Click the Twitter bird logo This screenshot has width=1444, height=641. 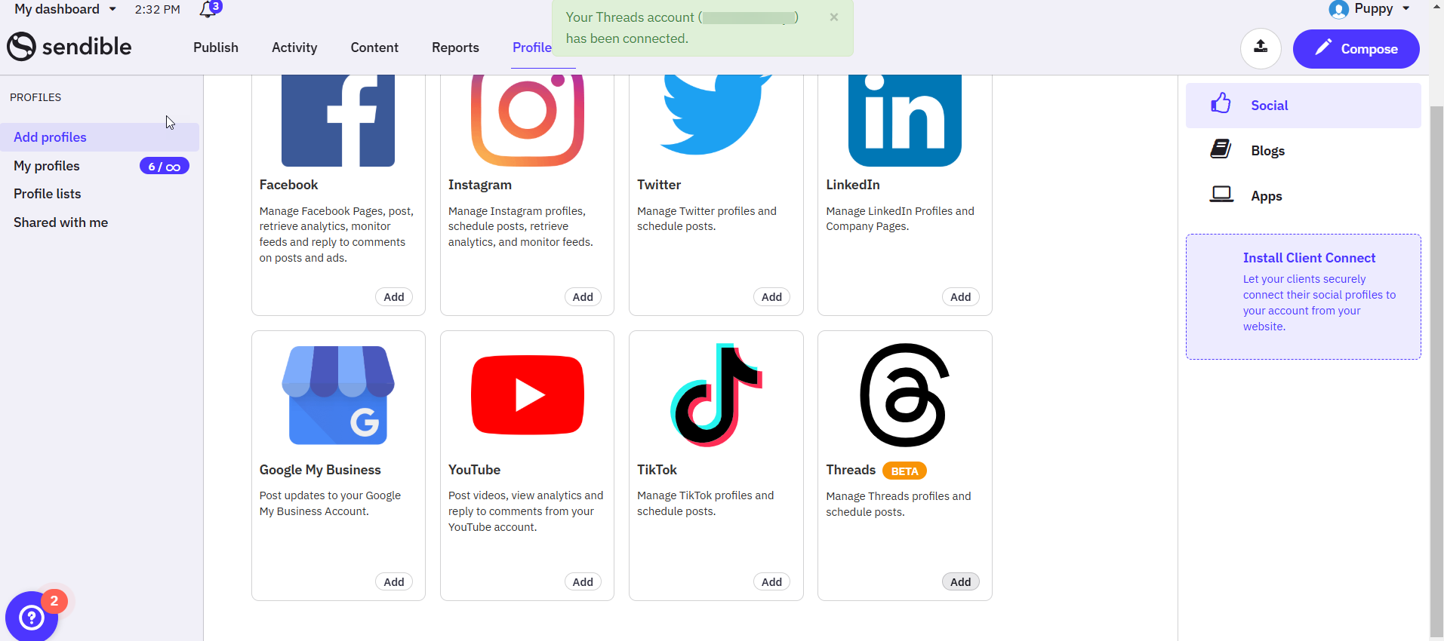pyautogui.click(x=716, y=115)
